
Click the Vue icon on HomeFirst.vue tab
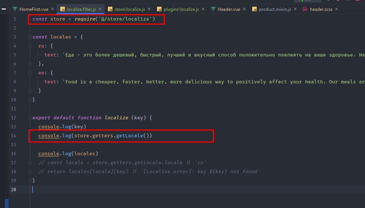(15, 9)
